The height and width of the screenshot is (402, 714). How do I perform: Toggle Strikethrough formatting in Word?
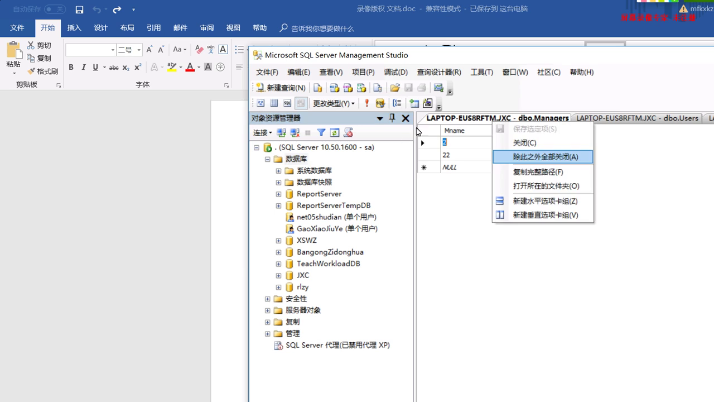(113, 67)
